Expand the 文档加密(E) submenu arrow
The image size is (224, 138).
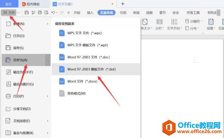pos(48,121)
